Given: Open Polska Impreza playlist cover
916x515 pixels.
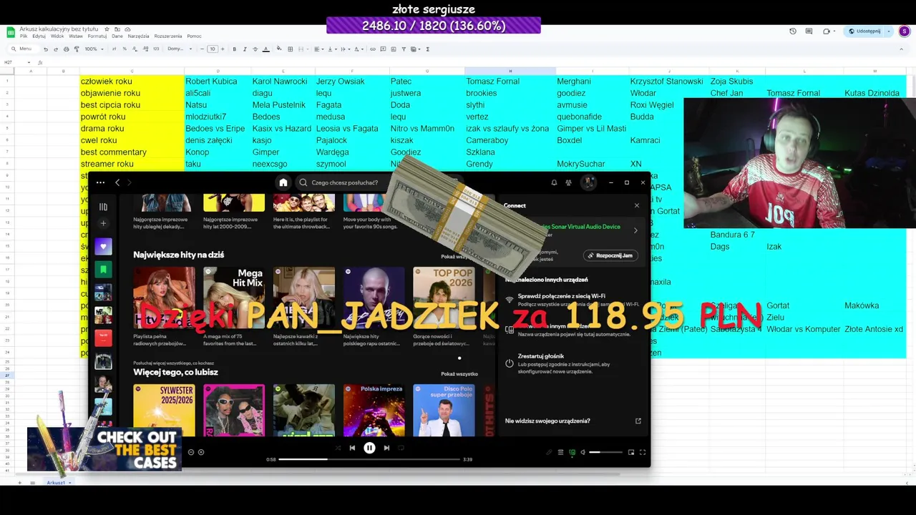Looking at the screenshot, I should pyautogui.click(x=374, y=411).
